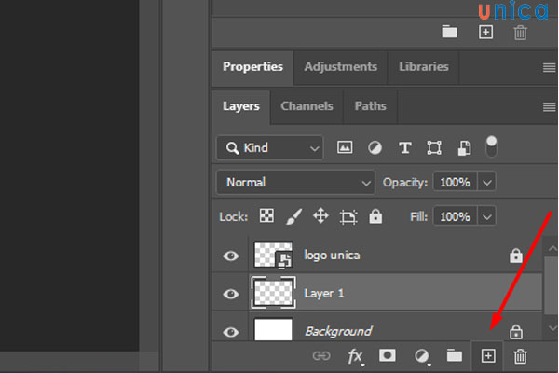Open the Fill slider dropdown arrow

487,216
